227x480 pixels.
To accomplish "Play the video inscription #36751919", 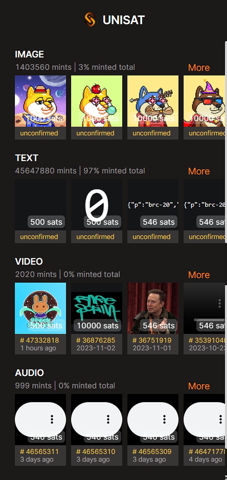I will 153,308.
